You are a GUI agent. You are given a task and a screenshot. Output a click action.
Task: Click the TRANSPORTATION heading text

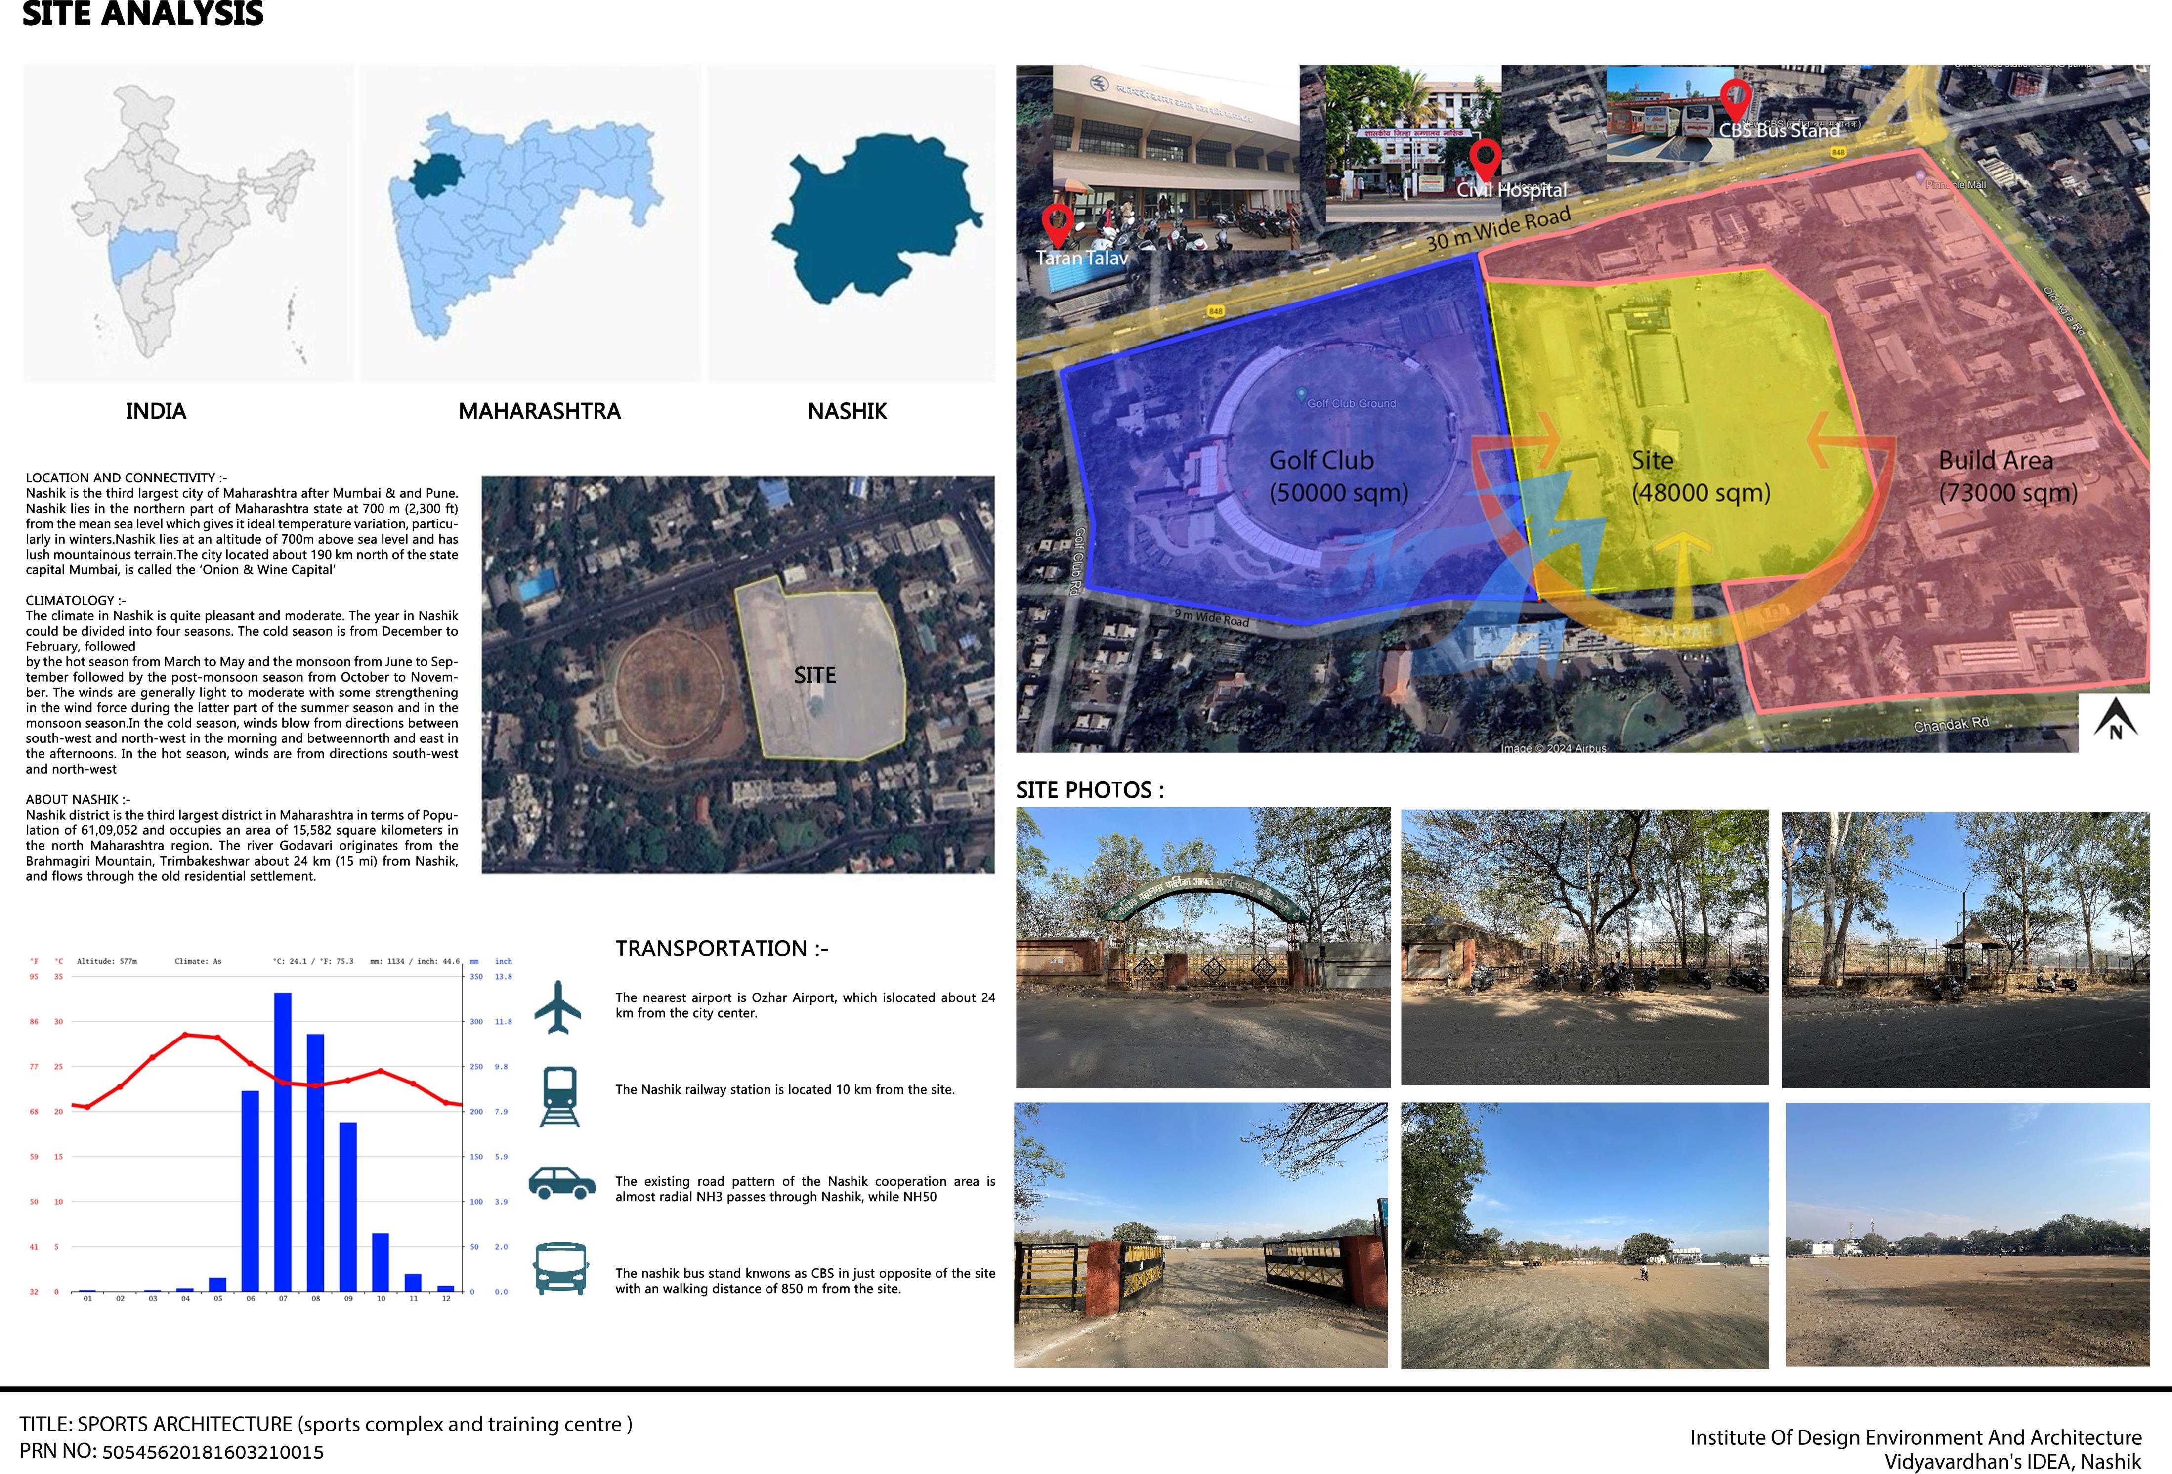tap(722, 949)
